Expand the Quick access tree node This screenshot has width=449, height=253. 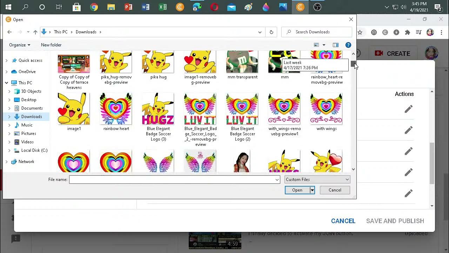[6, 60]
